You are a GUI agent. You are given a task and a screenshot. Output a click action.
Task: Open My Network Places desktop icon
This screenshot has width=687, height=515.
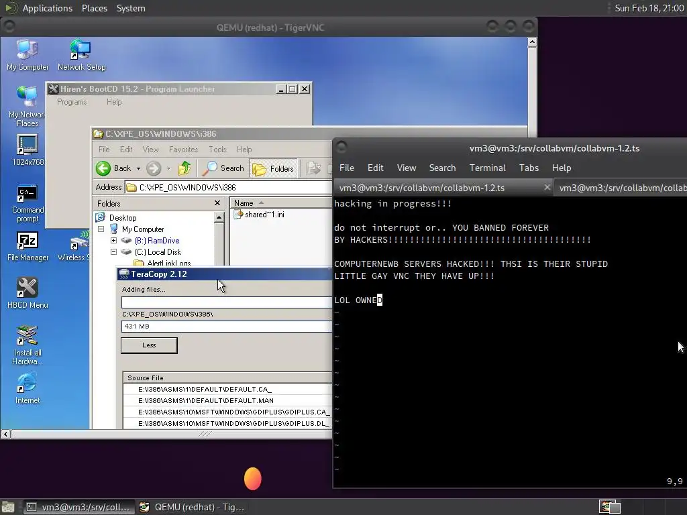coord(27,107)
